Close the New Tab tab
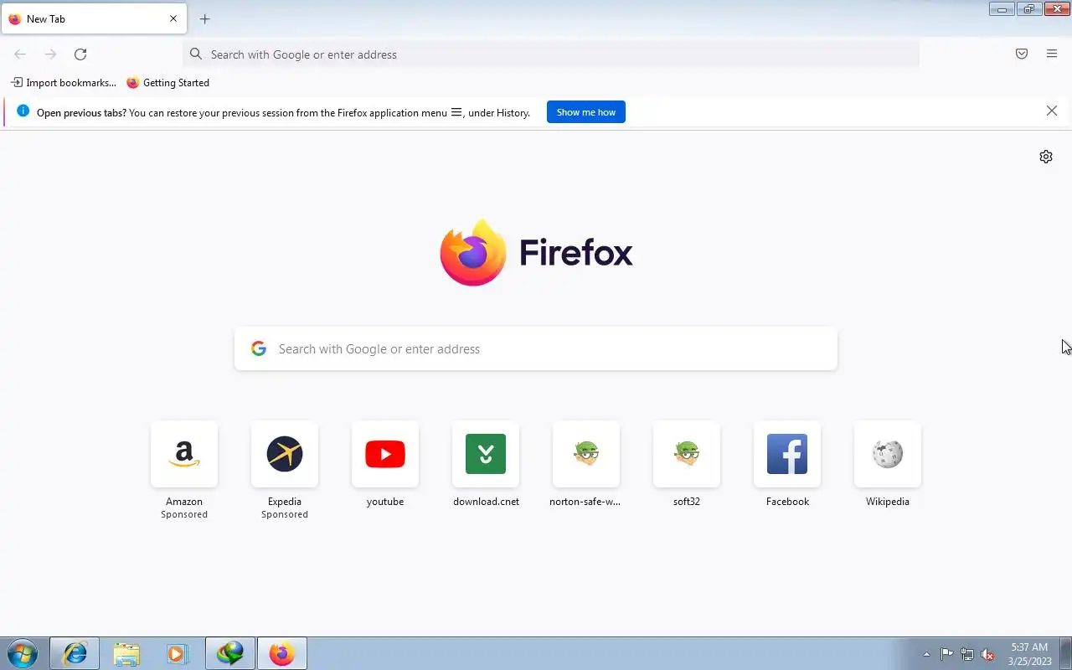Viewport: 1072px width, 670px height. click(x=173, y=18)
